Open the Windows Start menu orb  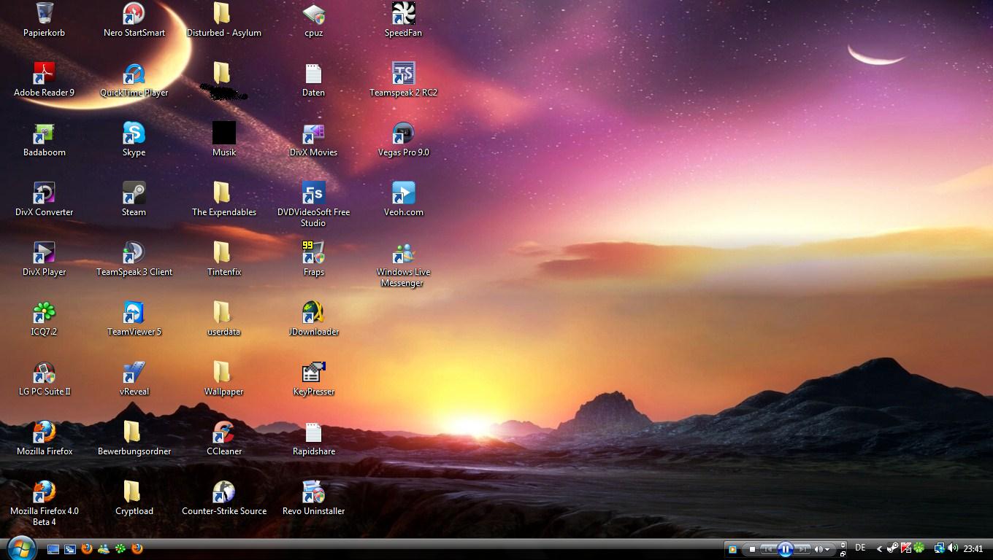pyautogui.click(x=21, y=548)
